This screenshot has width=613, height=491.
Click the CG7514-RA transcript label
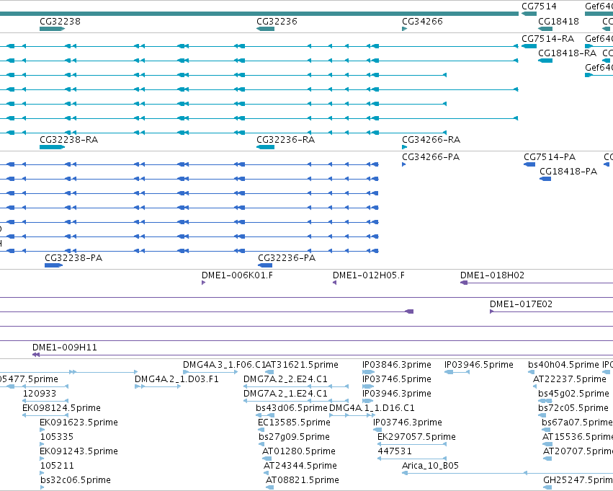pyautogui.click(x=547, y=39)
